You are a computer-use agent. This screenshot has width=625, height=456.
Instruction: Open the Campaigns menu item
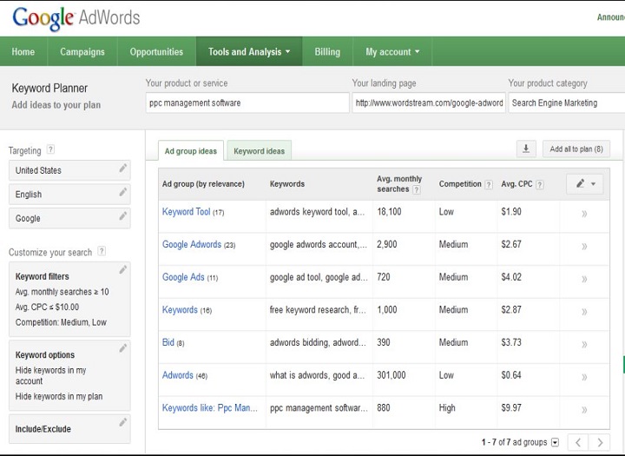click(82, 51)
